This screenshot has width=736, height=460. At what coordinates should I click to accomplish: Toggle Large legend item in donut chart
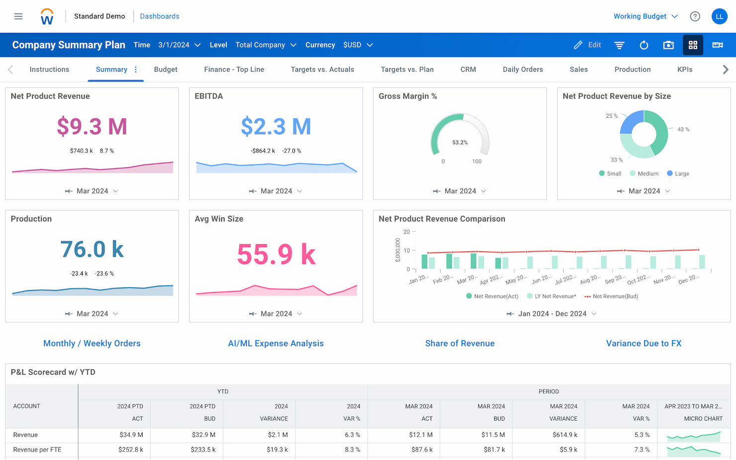click(x=678, y=174)
